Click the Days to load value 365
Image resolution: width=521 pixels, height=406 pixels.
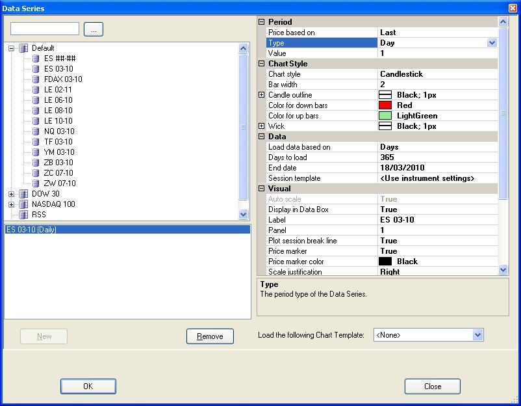point(438,157)
